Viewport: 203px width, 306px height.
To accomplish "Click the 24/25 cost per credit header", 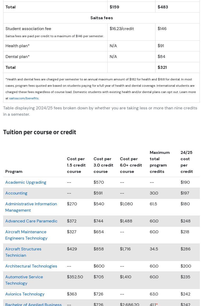I will click(x=187, y=162).
